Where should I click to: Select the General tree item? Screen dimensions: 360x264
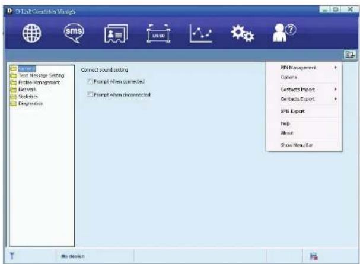pos(27,68)
